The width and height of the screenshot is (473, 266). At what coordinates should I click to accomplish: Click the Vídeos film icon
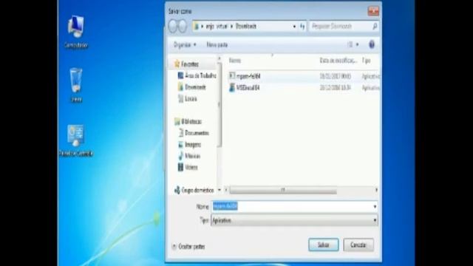tap(180, 167)
